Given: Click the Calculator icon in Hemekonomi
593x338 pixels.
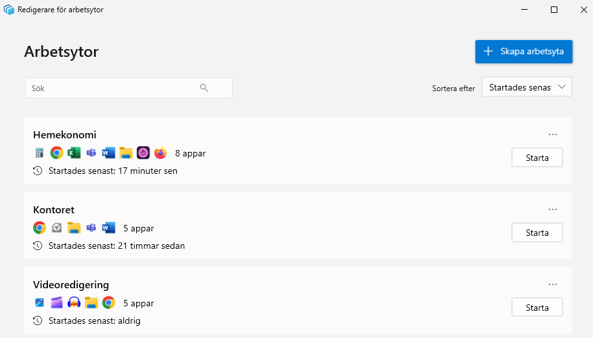Looking at the screenshot, I should tap(39, 153).
